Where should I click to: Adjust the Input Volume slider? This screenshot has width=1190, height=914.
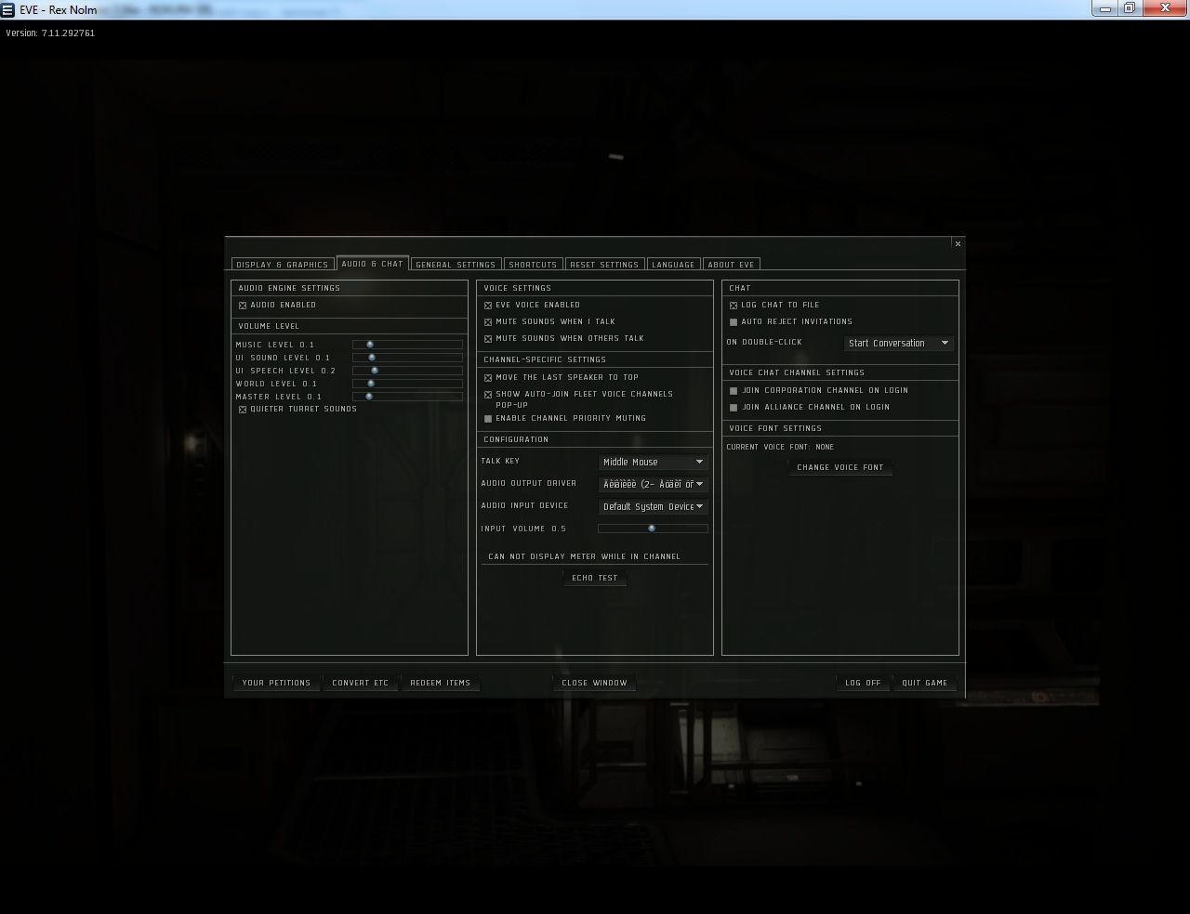pyautogui.click(x=653, y=529)
